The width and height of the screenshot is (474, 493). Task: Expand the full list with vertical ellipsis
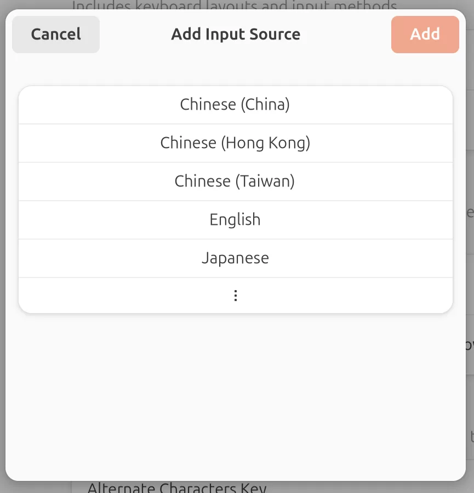click(236, 296)
